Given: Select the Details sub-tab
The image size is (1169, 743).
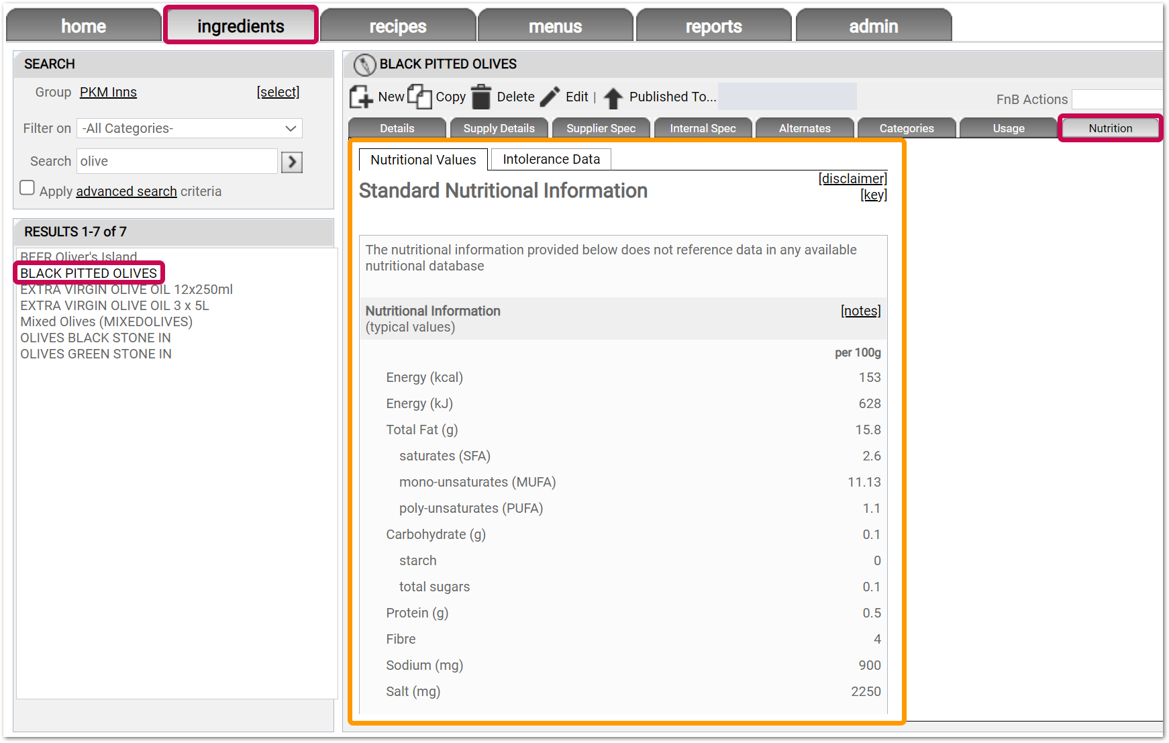Looking at the screenshot, I should [x=397, y=128].
